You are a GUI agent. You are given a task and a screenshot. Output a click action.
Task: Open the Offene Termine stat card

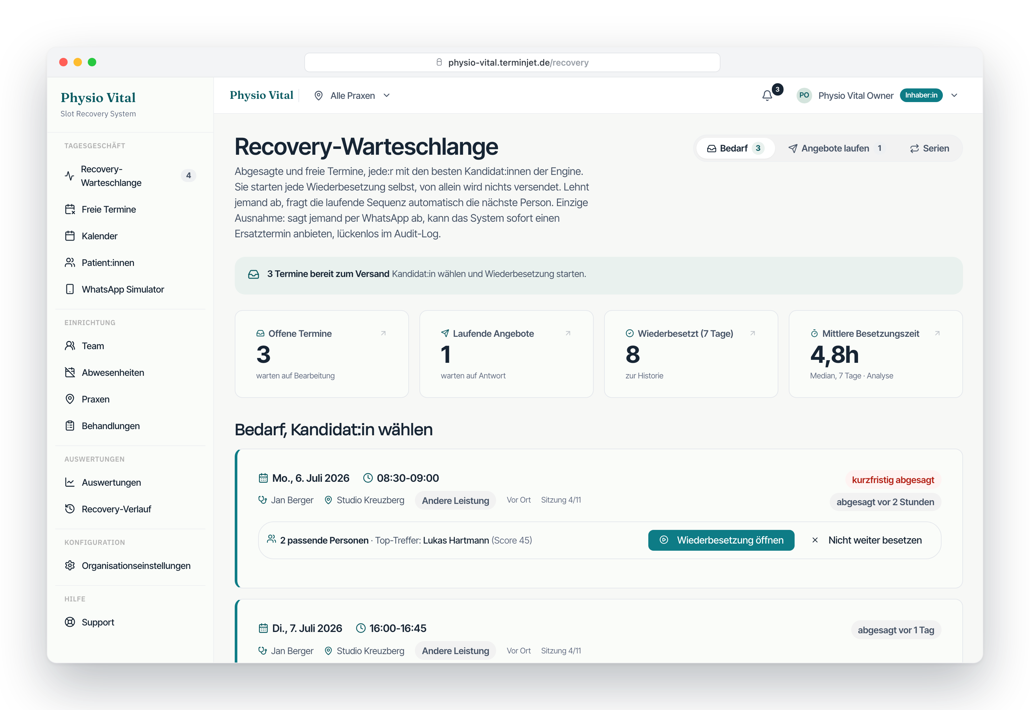(321, 354)
